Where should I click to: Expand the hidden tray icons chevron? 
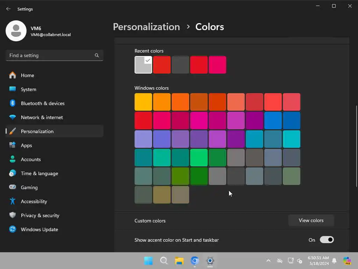coord(268,261)
